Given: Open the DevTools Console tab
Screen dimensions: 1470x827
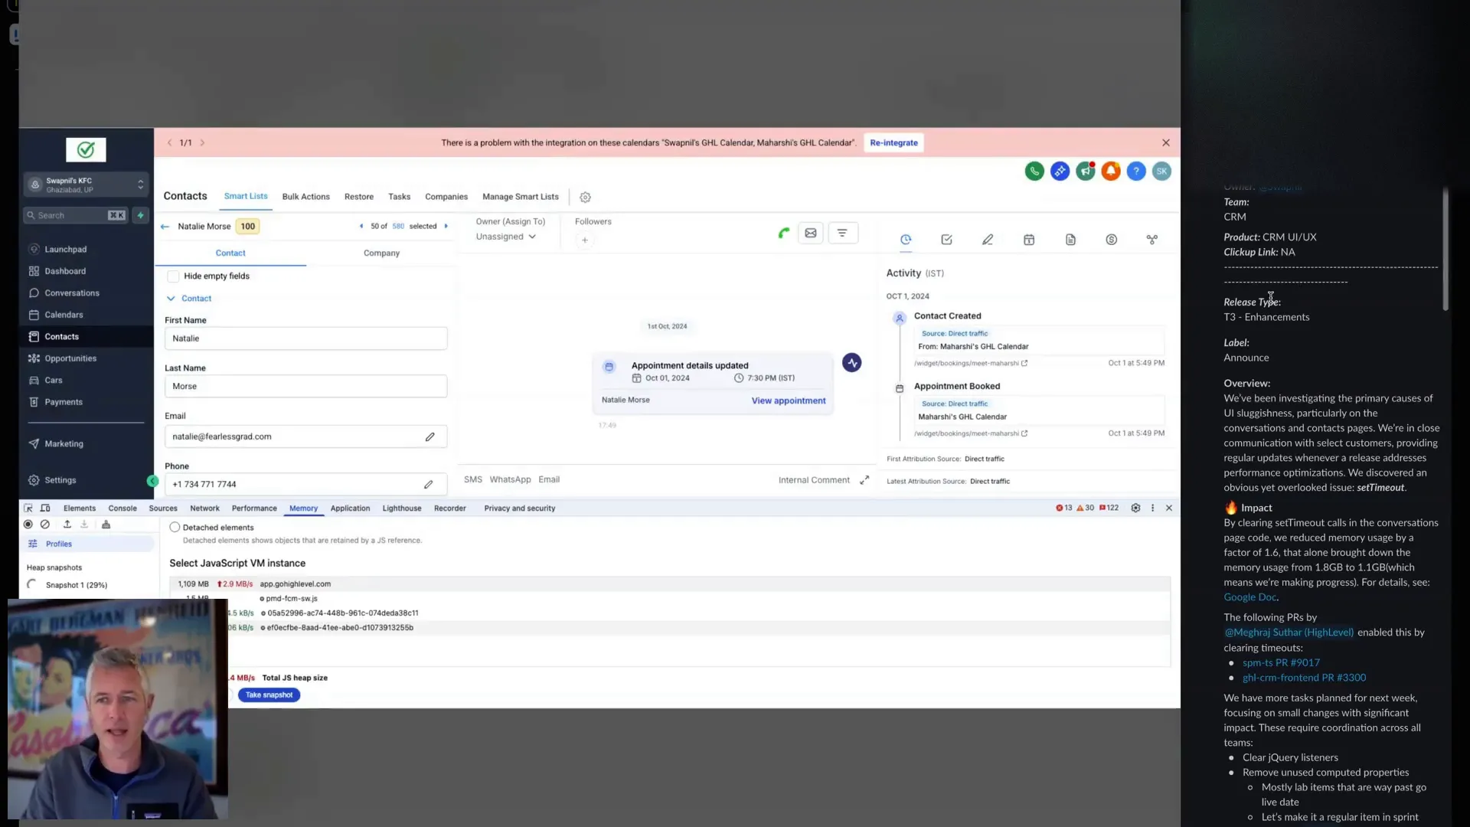Looking at the screenshot, I should (x=122, y=508).
